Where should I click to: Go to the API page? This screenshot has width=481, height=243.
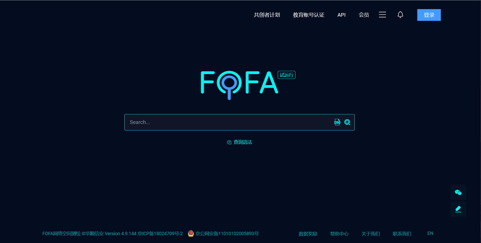point(341,15)
